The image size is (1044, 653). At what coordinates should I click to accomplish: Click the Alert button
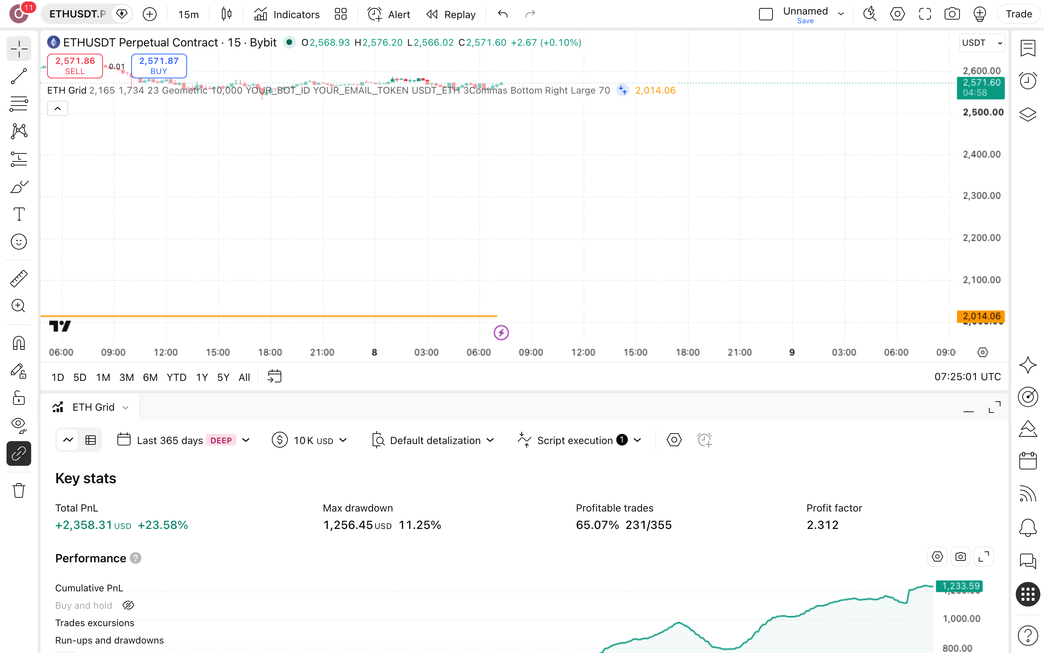[389, 14]
